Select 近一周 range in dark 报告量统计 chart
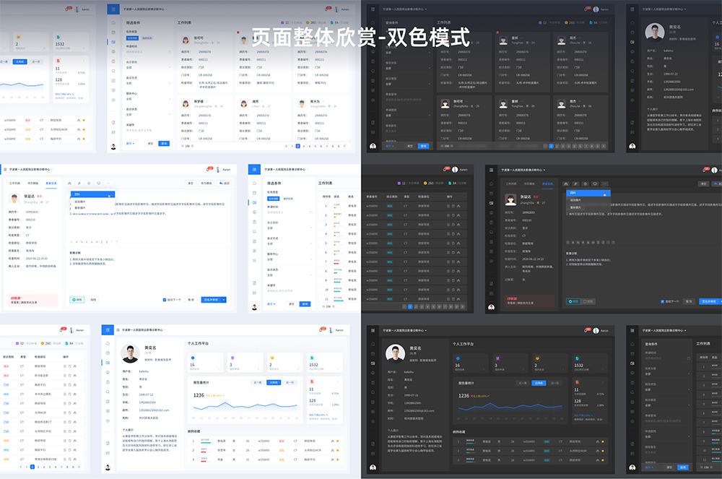 pos(522,383)
